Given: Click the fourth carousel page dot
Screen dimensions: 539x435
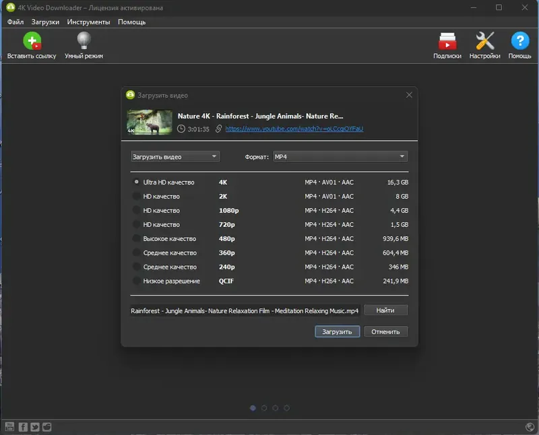Looking at the screenshot, I should (x=287, y=408).
